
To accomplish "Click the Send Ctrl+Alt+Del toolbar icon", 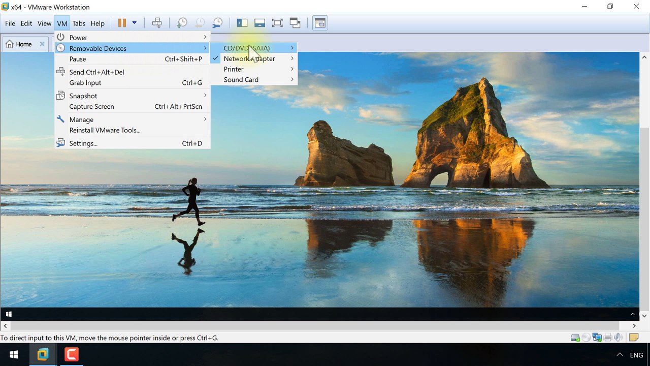I will click(157, 23).
